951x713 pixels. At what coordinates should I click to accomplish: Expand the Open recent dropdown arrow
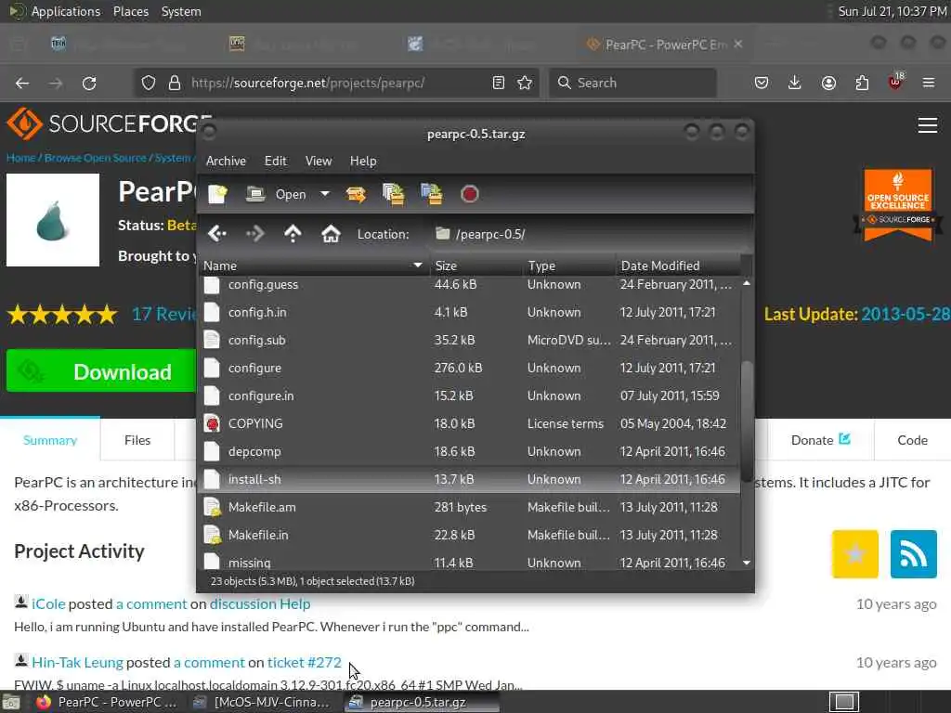click(x=325, y=194)
